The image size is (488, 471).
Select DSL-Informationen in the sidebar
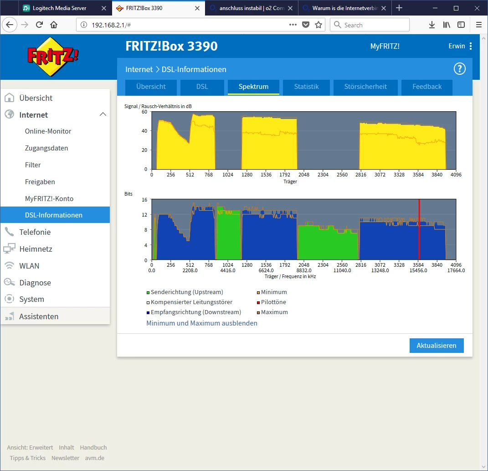(55, 215)
